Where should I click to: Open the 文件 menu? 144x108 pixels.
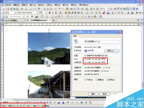pos(8,5)
